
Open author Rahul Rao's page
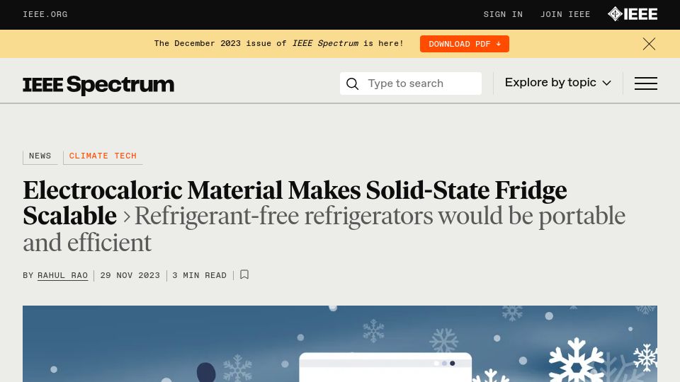[62, 275]
